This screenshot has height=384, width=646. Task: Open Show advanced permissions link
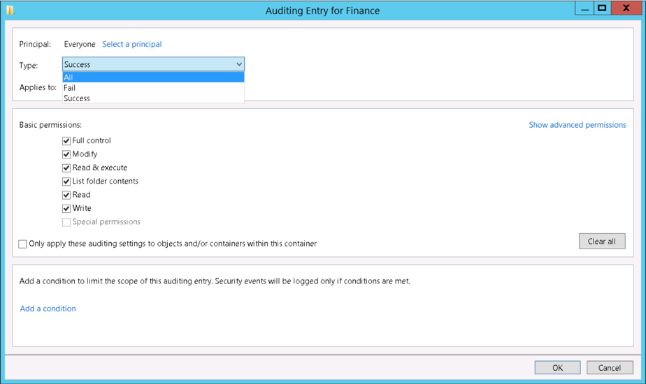coord(577,125)
